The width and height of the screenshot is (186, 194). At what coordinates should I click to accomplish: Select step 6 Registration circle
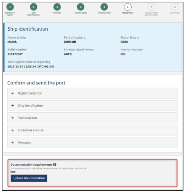pos(128,7)
